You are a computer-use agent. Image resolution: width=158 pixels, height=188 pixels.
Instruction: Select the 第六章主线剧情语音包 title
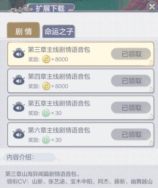pyautogui.click(x=59, y=130)
